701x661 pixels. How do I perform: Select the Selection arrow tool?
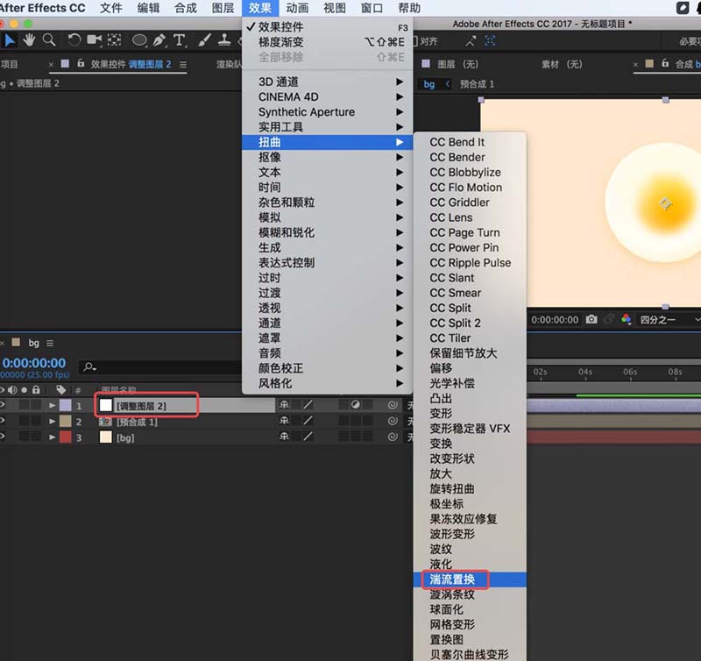coord(10,40)
